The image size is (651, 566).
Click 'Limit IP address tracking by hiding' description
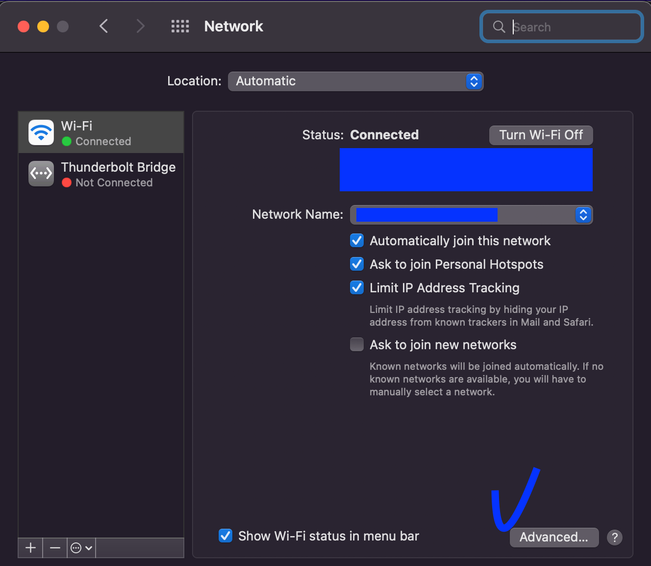point(481,316)
